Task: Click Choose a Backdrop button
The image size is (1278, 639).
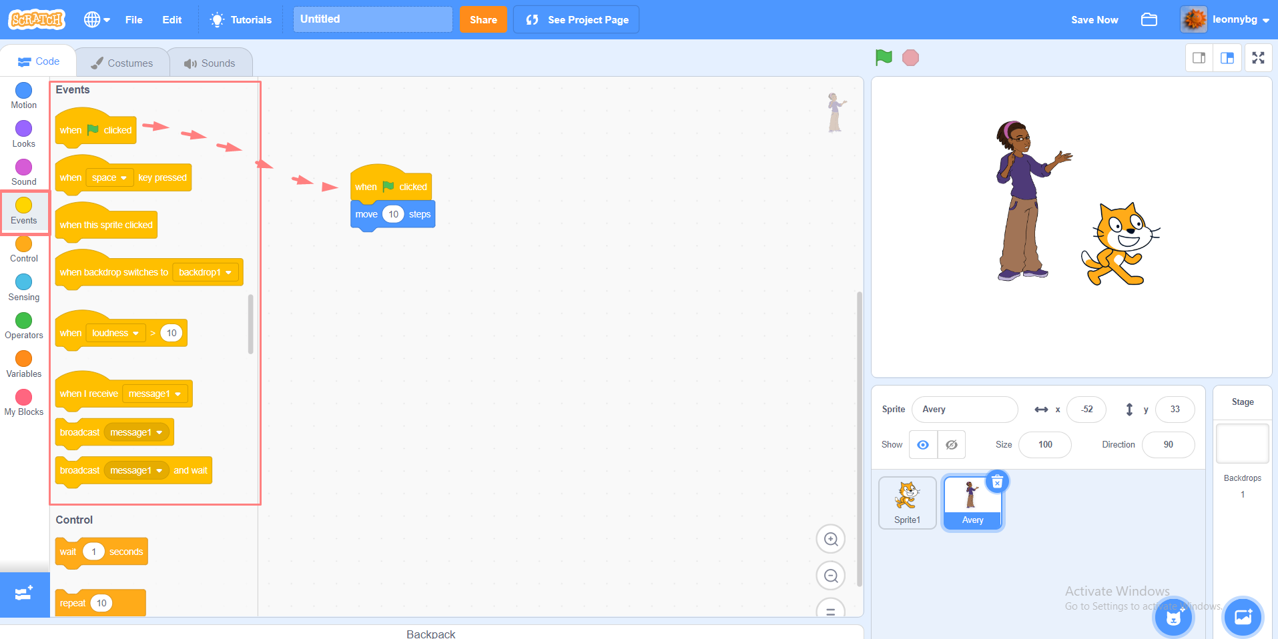Action: (1243, 618)
